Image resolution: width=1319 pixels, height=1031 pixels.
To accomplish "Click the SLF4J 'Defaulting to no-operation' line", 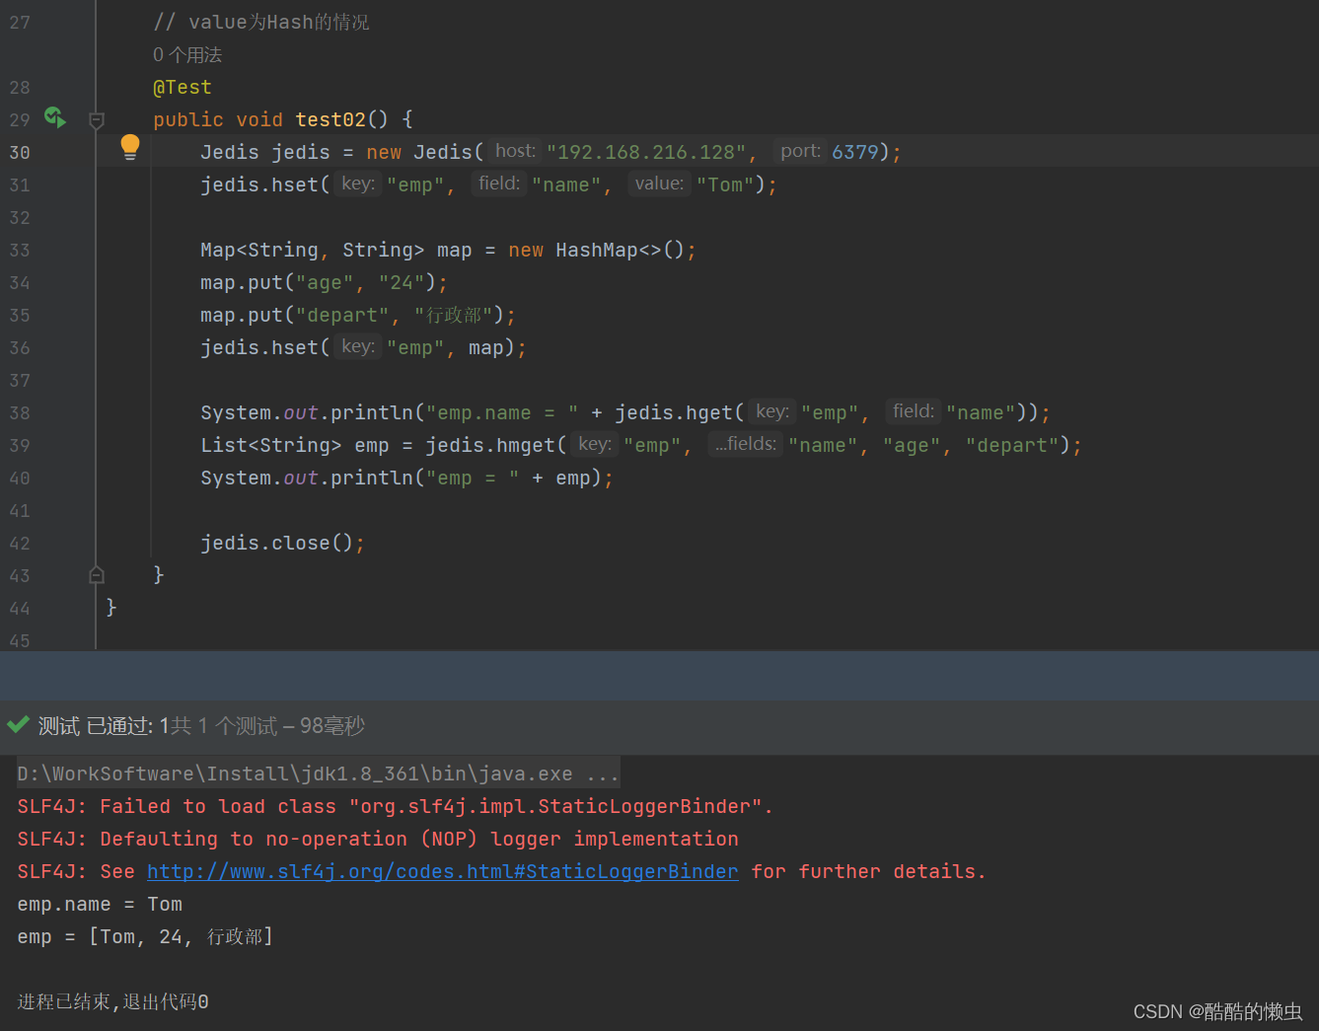I will (x=378, y=839).
